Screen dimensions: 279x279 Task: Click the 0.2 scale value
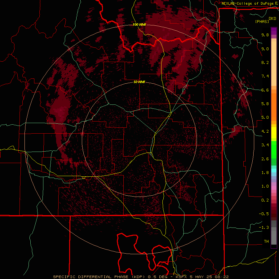click(265, 200)
